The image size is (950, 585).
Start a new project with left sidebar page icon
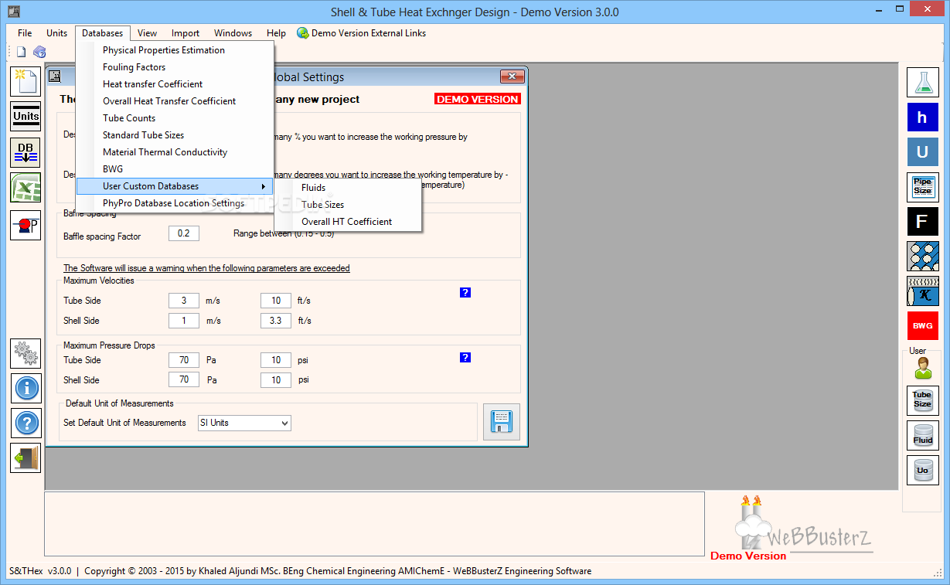pos(26,82)
